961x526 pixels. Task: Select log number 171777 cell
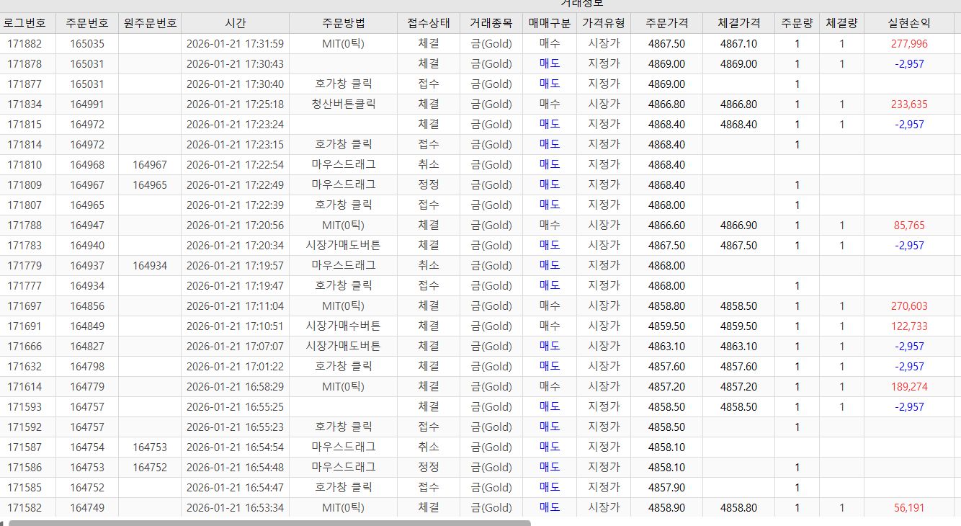coord(24,286)
